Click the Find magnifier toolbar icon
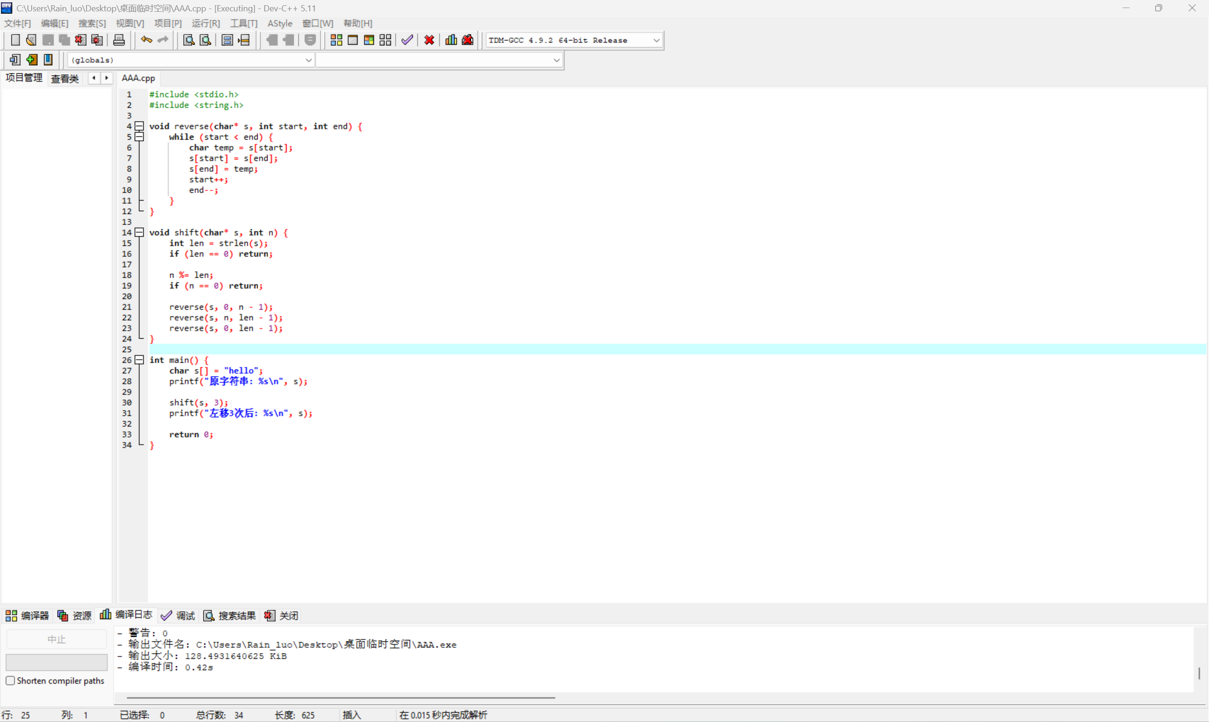 click(x=189, y=40)
